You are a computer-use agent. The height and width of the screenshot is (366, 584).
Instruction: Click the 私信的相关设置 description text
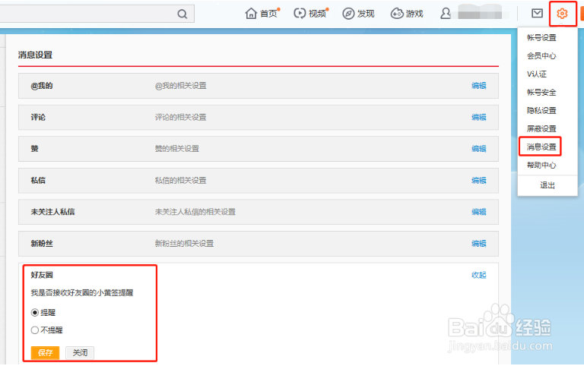tap(181, 181)
